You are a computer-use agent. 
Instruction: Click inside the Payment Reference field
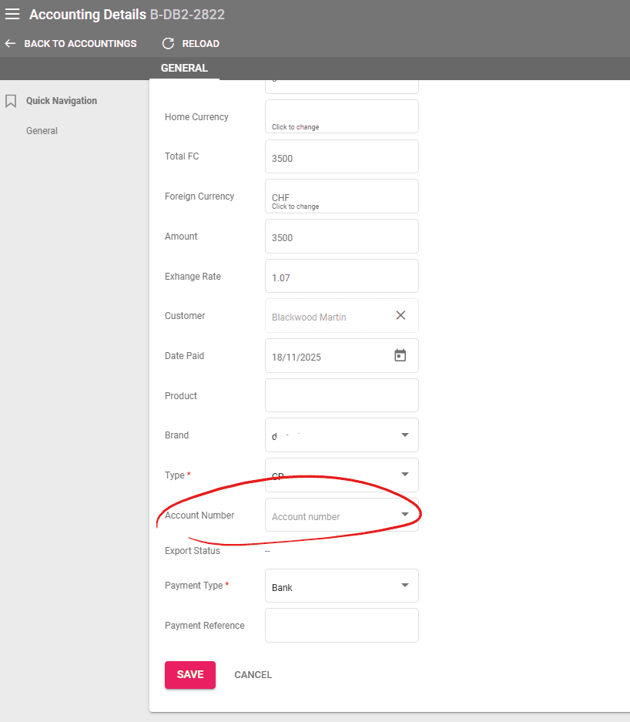click(341, 625)
